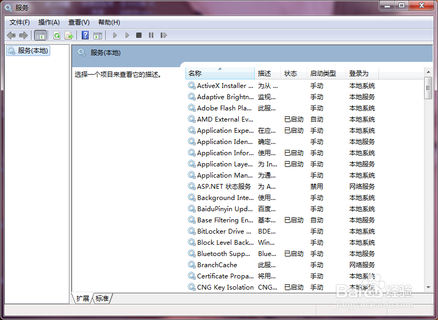Open Help with the question mark icon

point(85,35)
